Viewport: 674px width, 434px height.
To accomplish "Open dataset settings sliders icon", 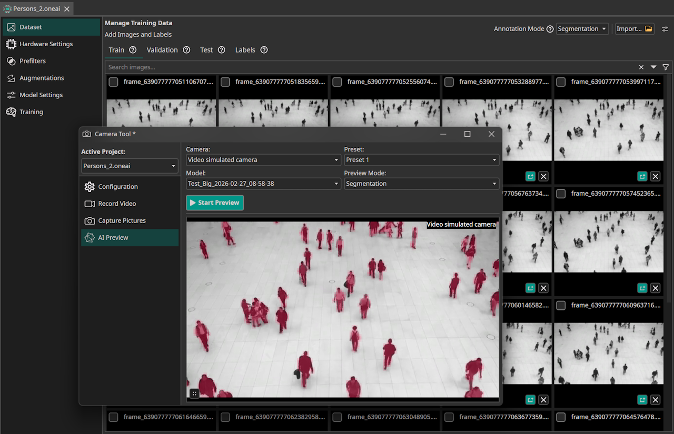I will 665,29.
